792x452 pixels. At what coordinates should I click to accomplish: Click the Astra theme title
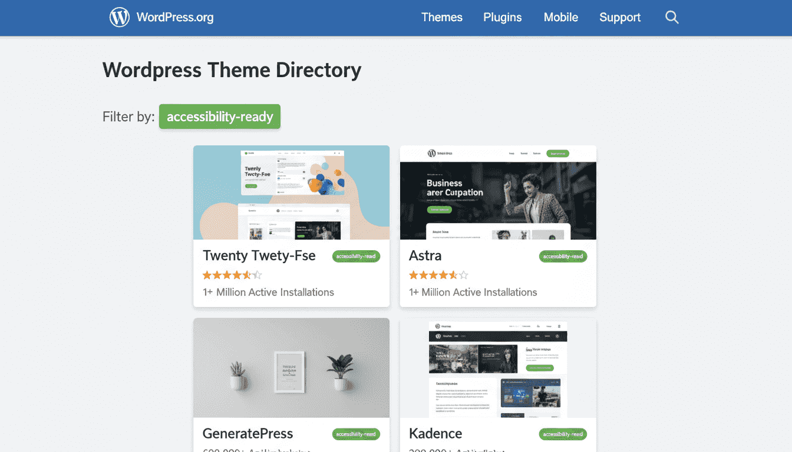point(425,255)
